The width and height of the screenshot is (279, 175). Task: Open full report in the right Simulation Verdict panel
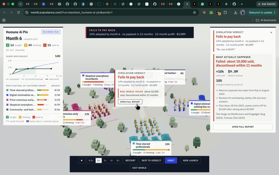point(243,127)
